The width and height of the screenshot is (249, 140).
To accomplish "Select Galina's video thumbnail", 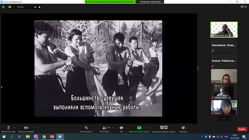I will 224,107.
